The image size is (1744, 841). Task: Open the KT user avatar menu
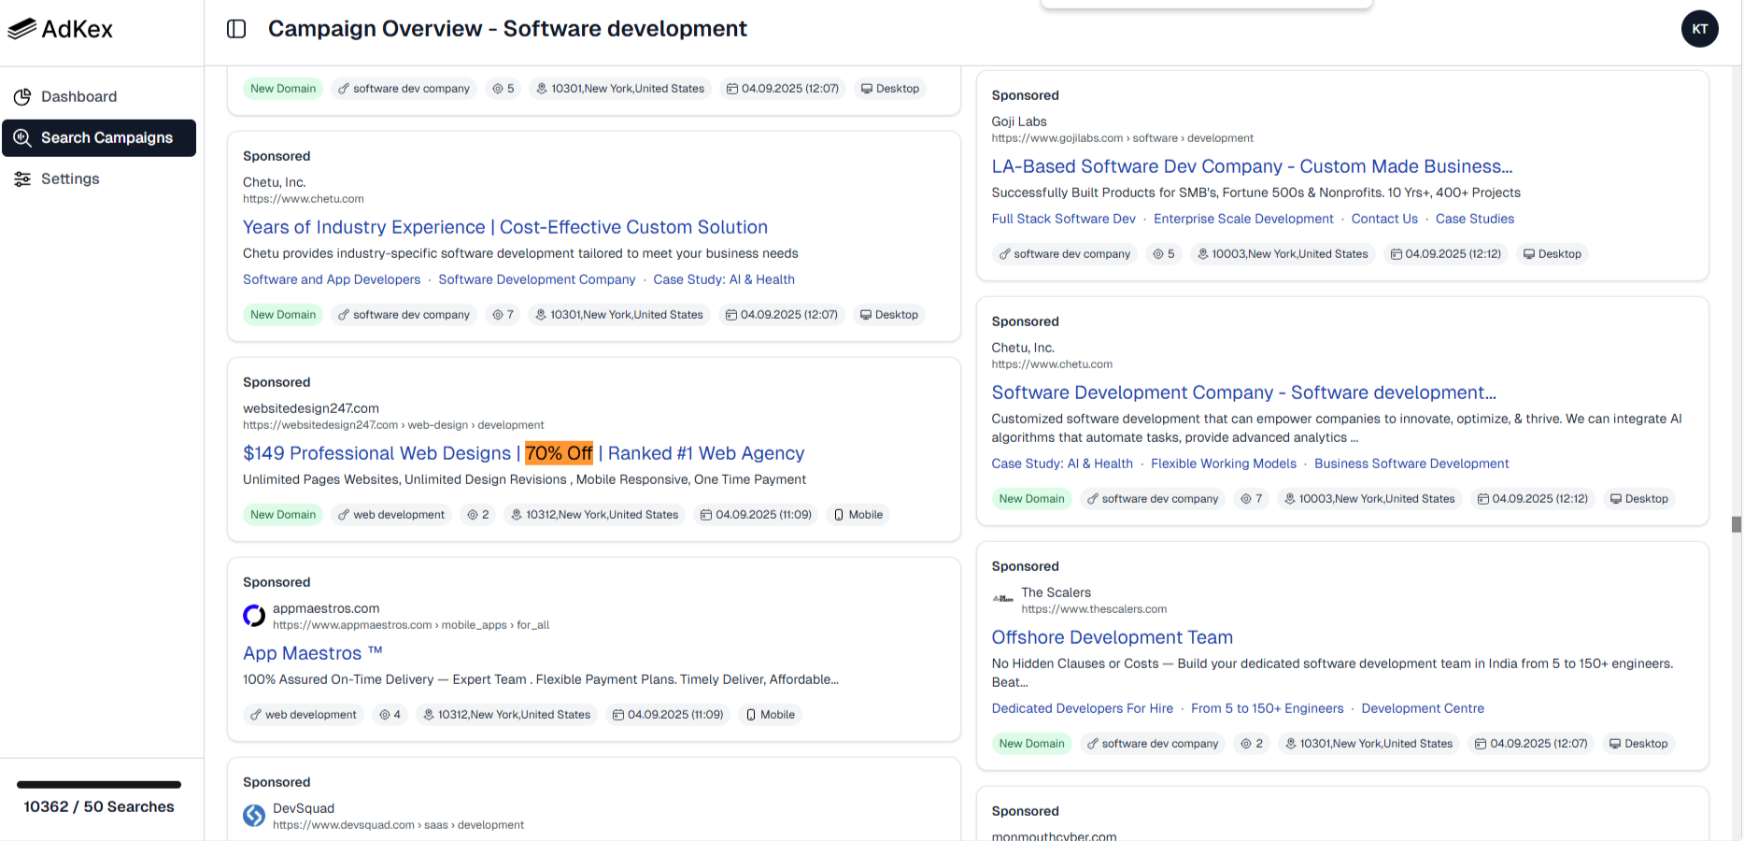[1699, 29]
